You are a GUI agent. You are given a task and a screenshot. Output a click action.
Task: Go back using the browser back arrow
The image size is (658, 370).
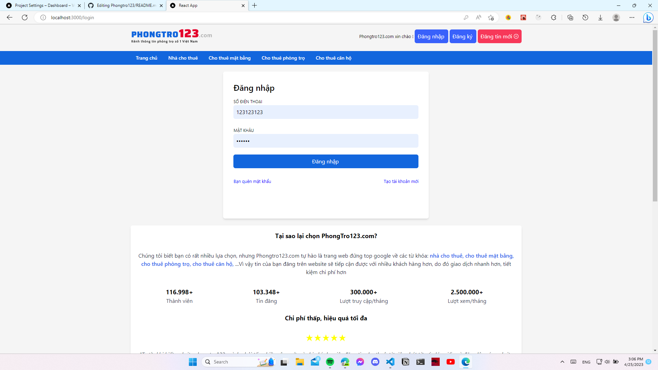click(x=10, y=17)
